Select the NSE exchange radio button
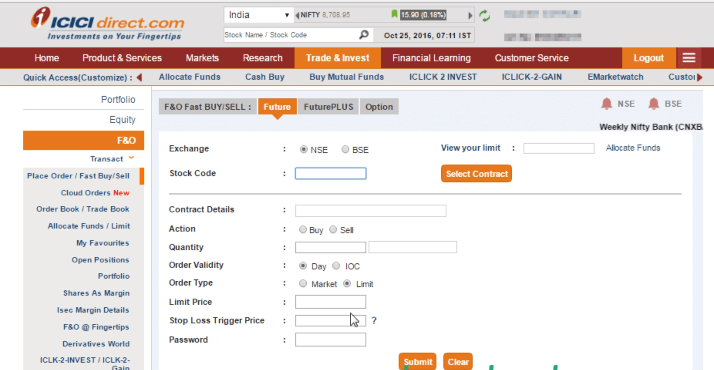Screen dimensions: 714x370 pyautogui.click(x=304, y=150)
